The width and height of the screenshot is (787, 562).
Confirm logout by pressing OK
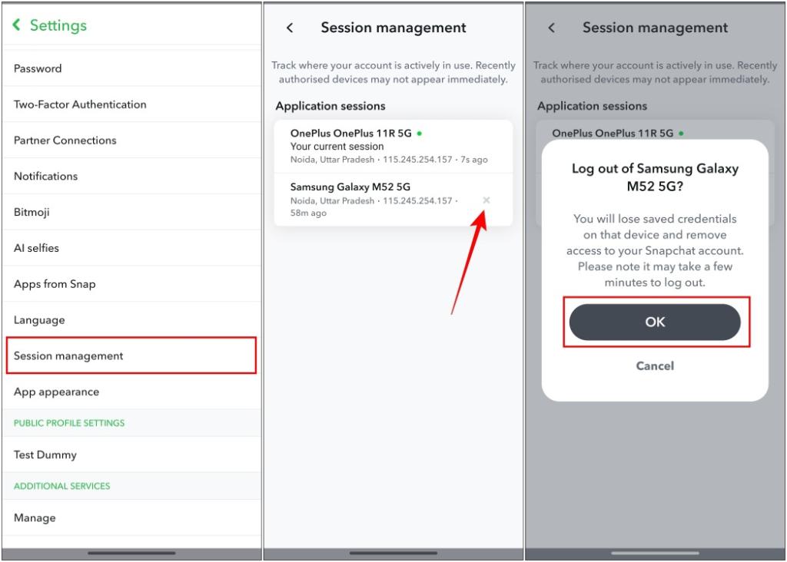(656, 322)
